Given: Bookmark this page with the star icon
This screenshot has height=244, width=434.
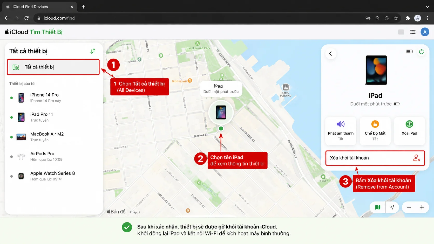Looking at the screenshot, I should coord(396,18).
